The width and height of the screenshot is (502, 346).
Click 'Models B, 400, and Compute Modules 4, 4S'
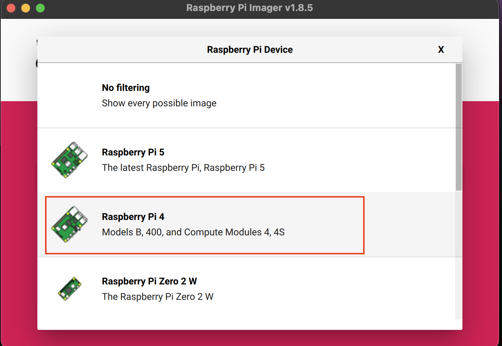(193, 232)
